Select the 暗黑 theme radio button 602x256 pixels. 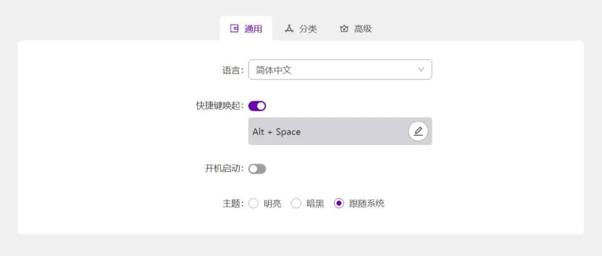296,203
